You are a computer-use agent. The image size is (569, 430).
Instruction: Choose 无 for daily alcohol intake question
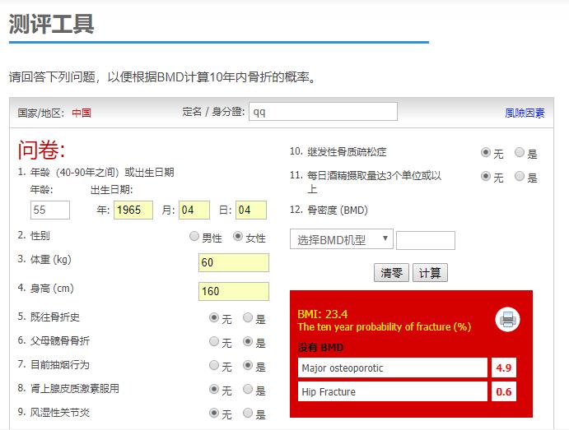click(x=486, y=177)
